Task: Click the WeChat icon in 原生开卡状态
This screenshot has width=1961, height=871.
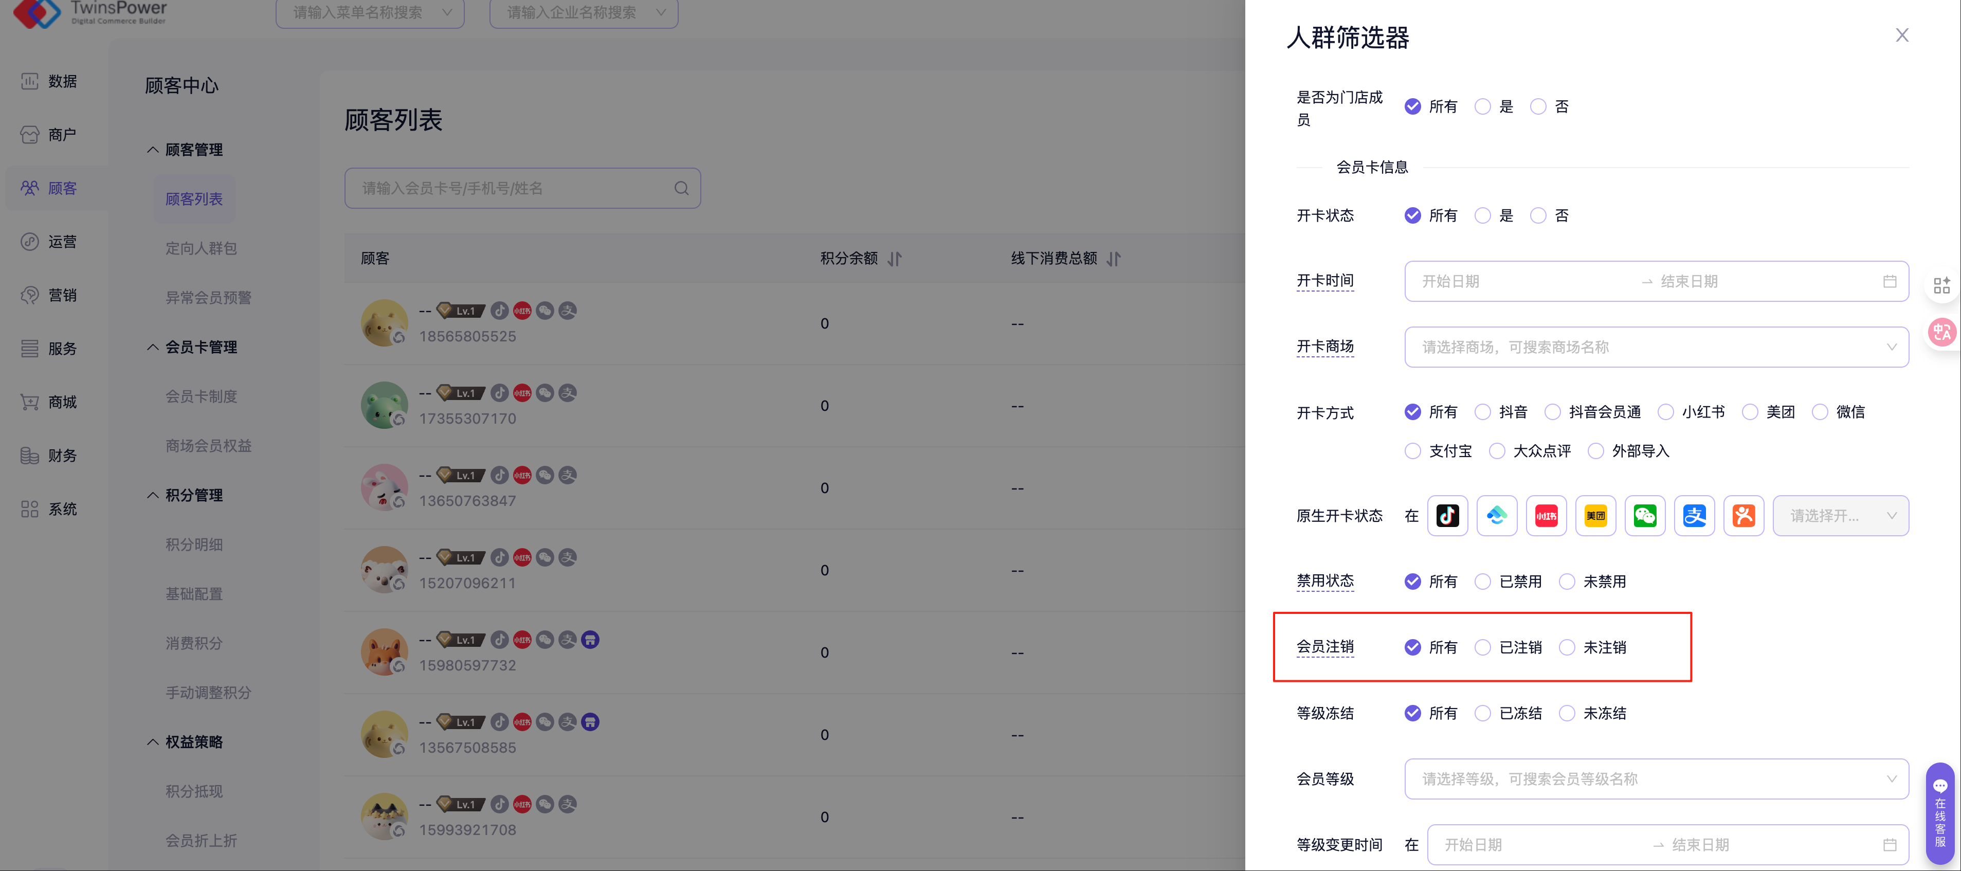Action: [x=1644, y=515]
